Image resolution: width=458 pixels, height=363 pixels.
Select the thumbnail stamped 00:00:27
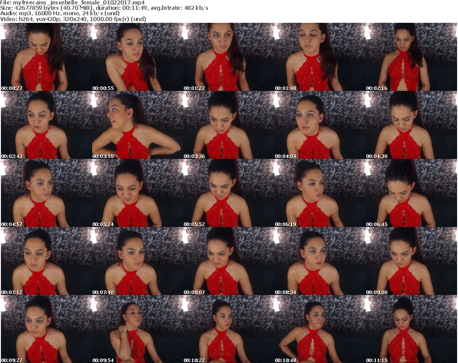point(47,57)
